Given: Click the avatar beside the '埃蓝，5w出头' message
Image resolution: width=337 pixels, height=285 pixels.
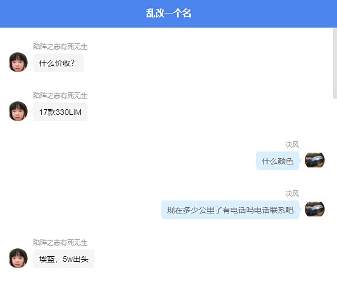Looking at the screenshot, I should pos(18,258).
